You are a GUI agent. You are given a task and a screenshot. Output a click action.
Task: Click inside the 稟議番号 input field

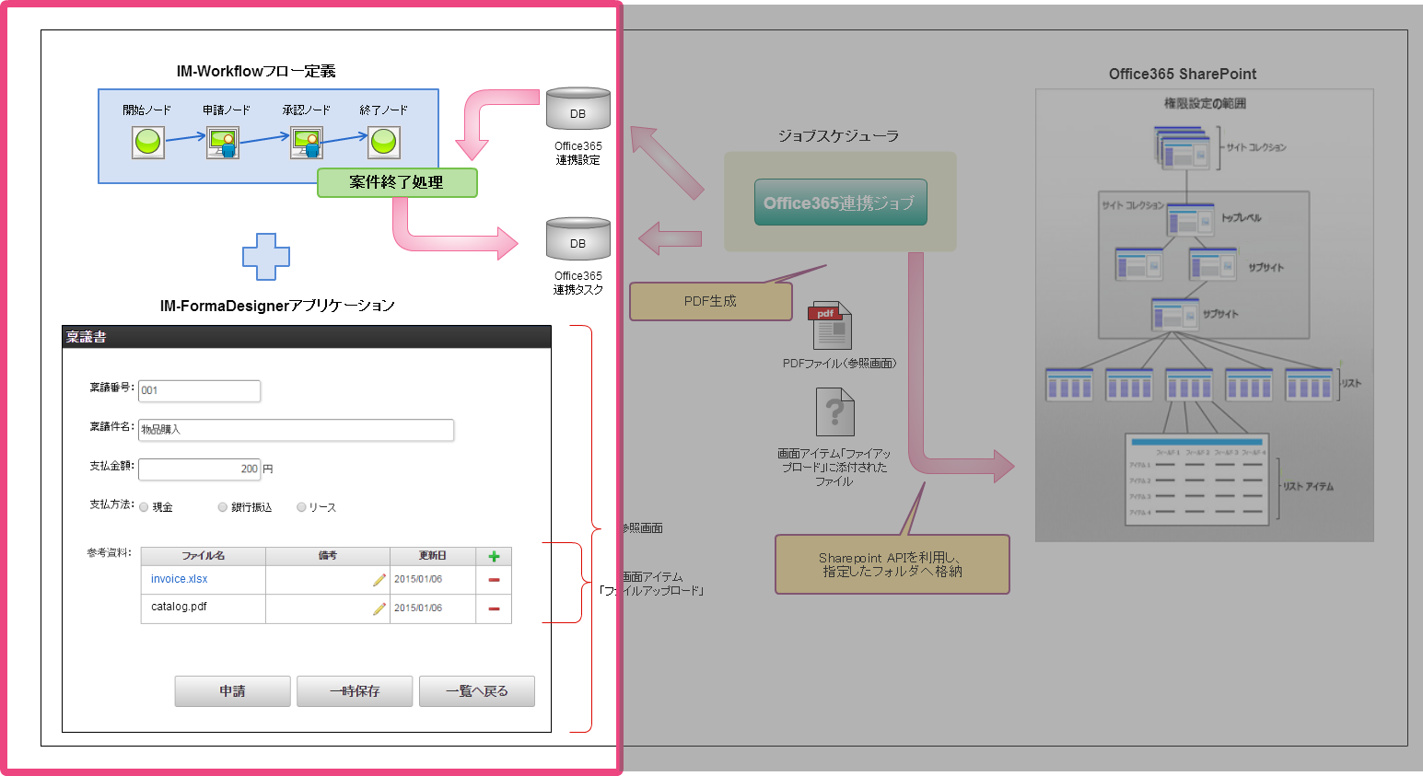click(x=199, y=390)
